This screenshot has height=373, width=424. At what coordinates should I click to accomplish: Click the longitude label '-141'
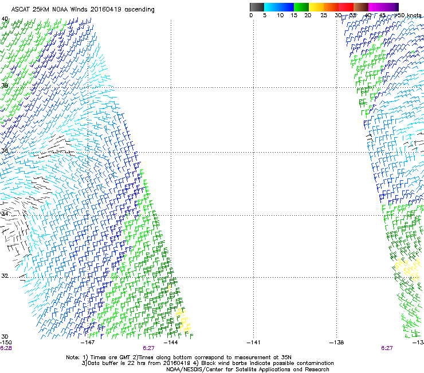254,343
